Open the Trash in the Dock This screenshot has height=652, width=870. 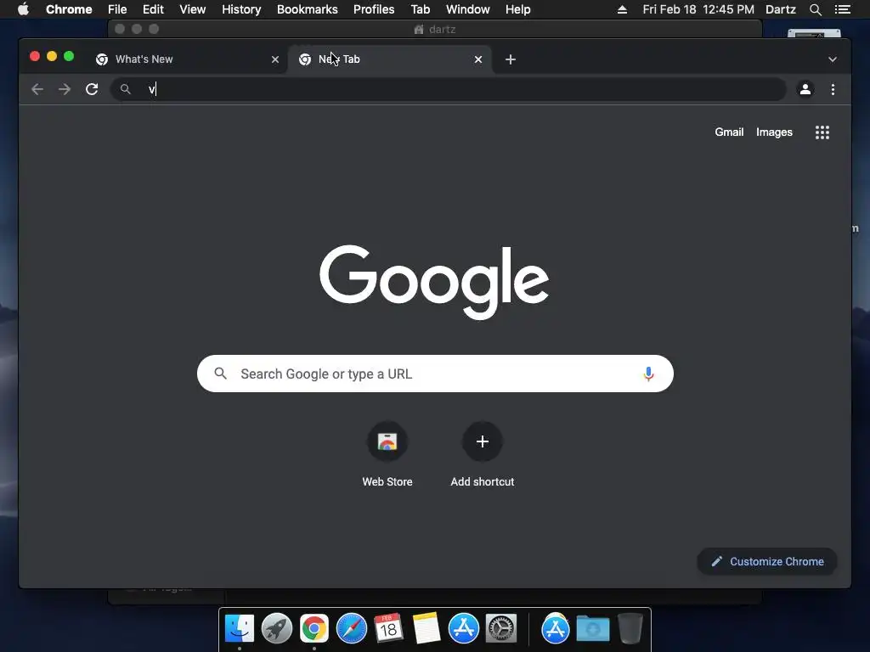pos(630,629)
